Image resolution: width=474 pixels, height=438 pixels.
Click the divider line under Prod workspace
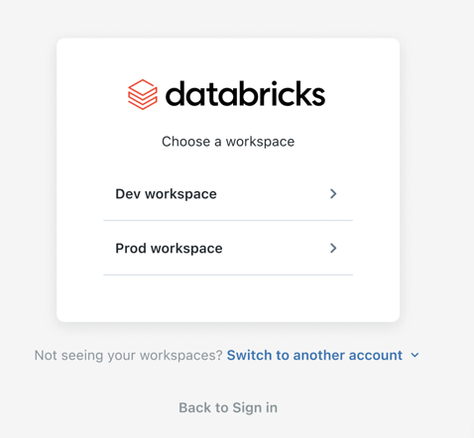point(228,274)
